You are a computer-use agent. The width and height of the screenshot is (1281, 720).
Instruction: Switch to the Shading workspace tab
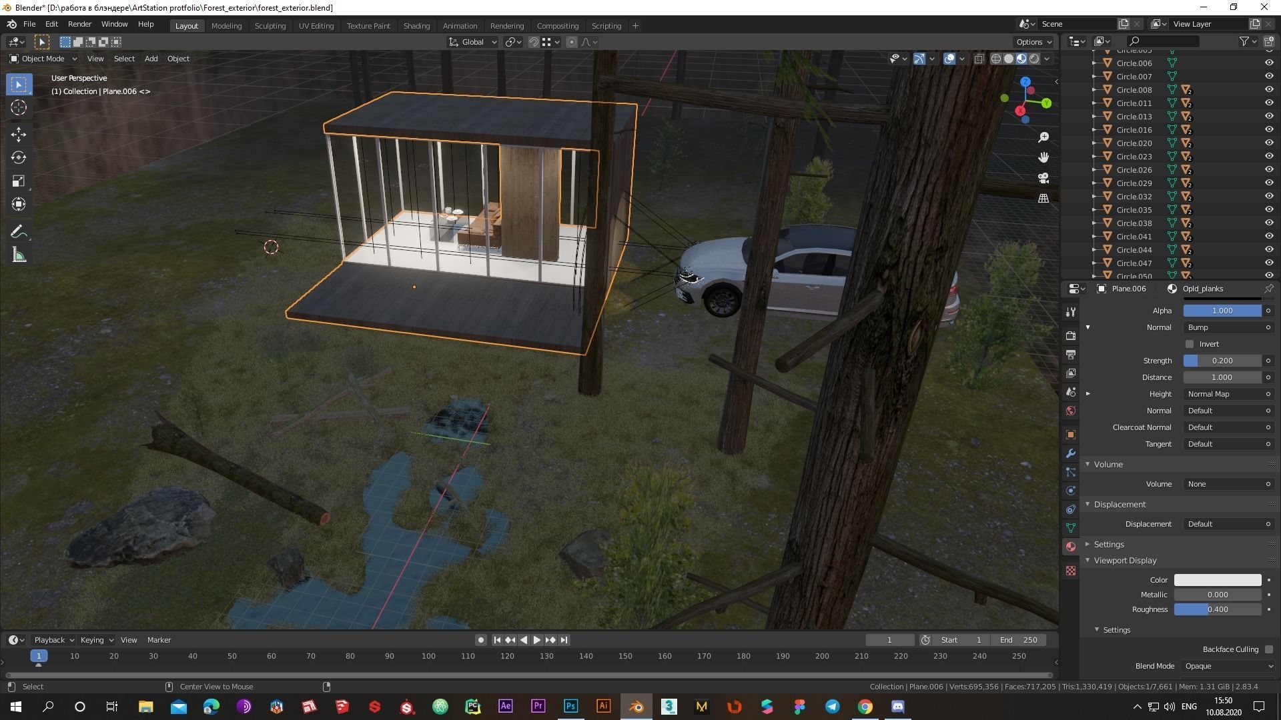point(416,26)
